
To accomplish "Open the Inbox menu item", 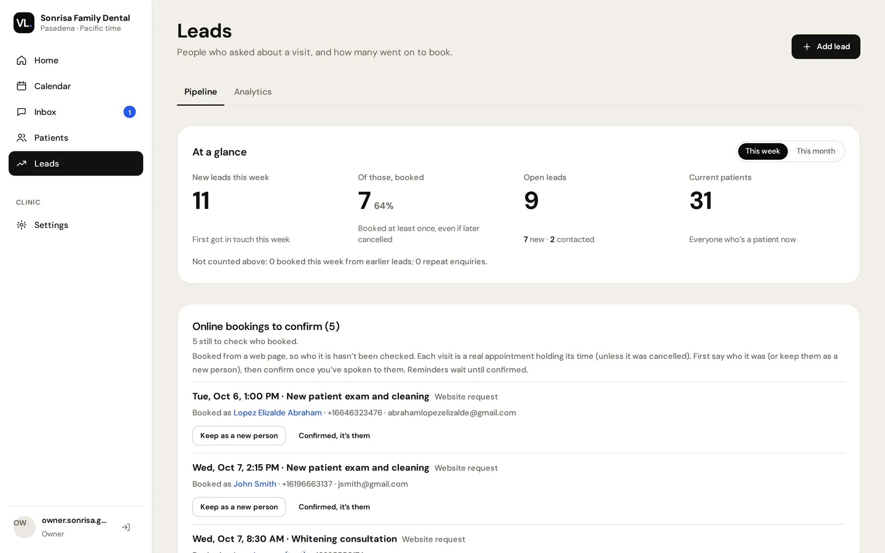I will [76, 112].
